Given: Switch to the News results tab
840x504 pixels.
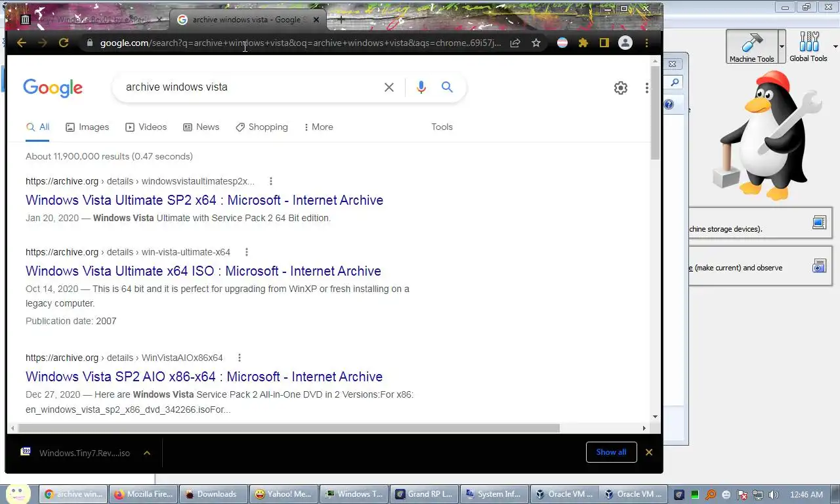Looking at the screenshot, I should 201,127.
